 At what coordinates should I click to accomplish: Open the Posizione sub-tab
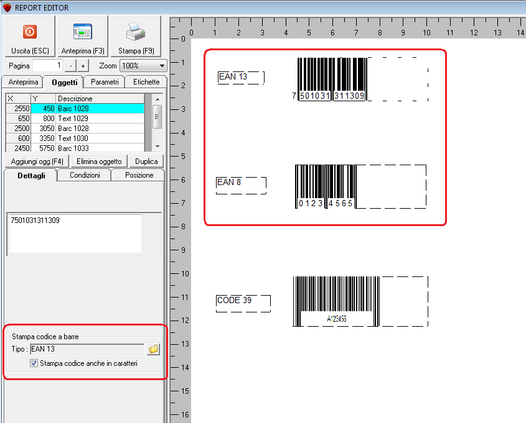point(139,175)
